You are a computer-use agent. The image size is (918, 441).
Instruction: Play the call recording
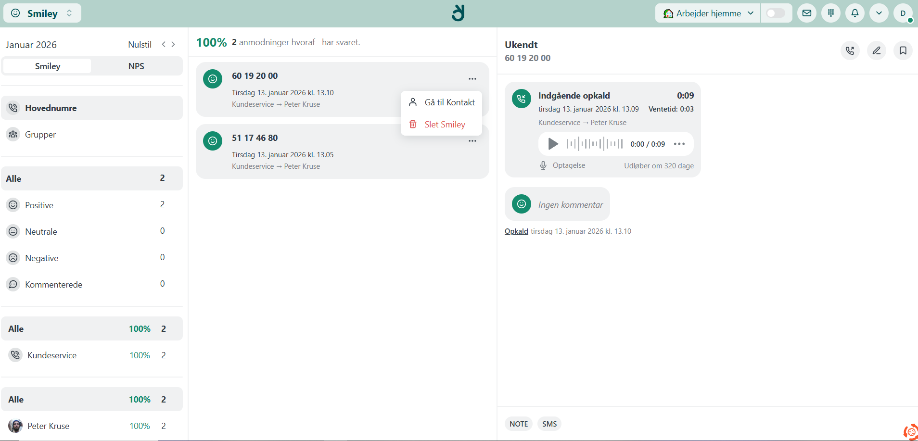(x=553, y=144)
